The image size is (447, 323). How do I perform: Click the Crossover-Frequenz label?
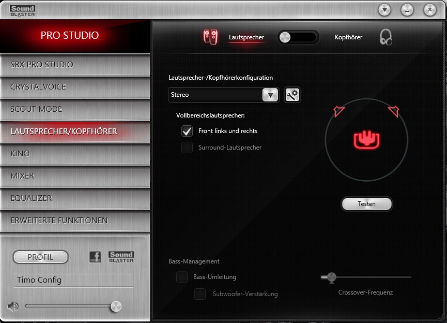(x=365, y=292)
